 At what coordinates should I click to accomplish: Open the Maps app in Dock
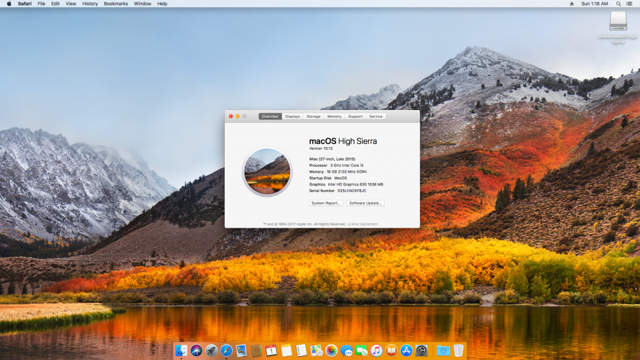coord(316,350)
